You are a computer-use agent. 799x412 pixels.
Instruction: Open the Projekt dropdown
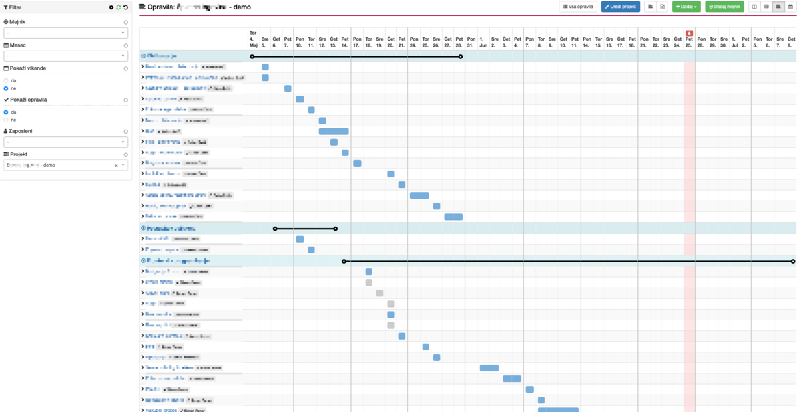(65, 165)
